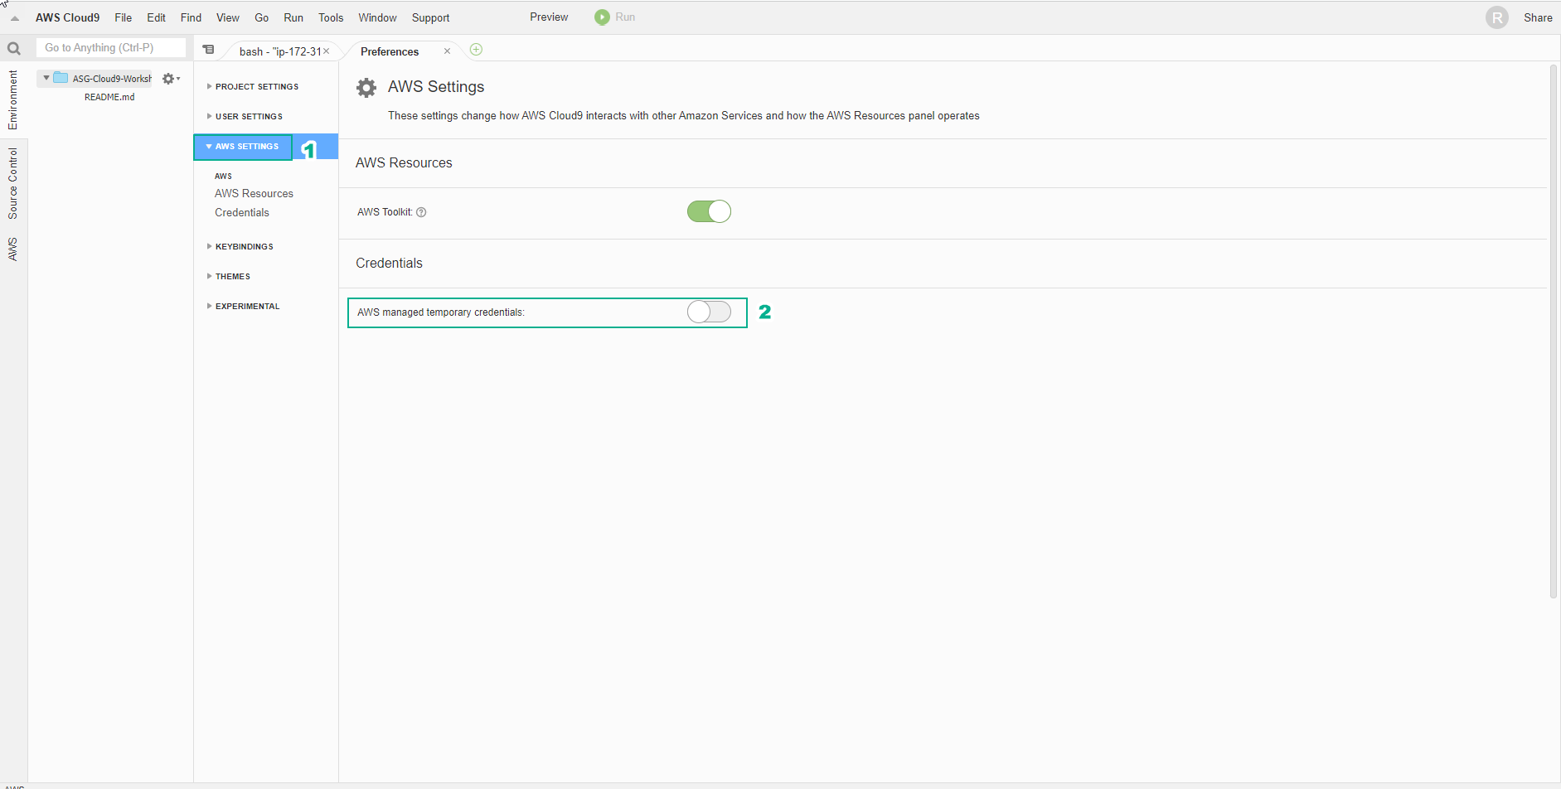Open the tab list pane menu icon
The height and width of the screenshot is (789, 1561).
(209, 50)
